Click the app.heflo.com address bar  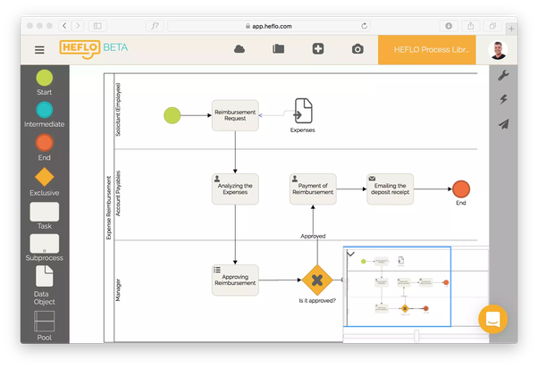click(269, 26)
